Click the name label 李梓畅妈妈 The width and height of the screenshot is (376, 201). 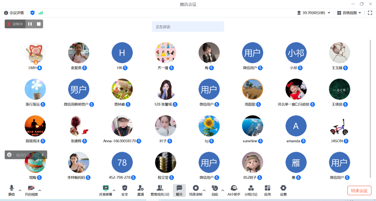(x=76, y=178)
